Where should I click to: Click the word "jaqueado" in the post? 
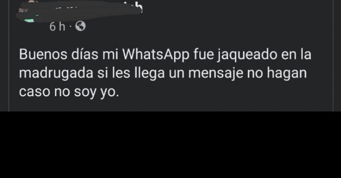click(x=247, y=55)
